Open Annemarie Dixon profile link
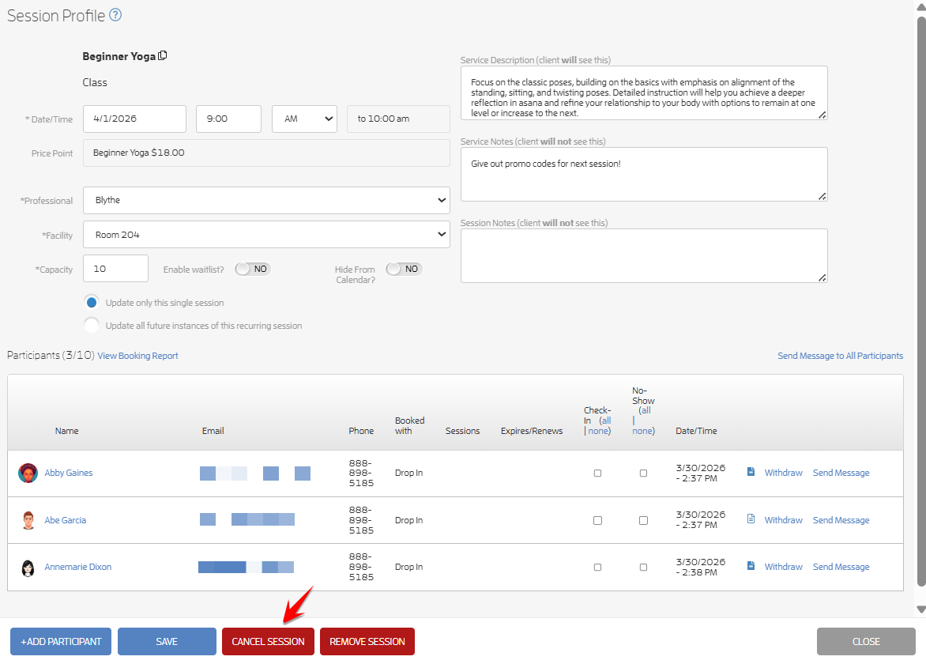Viewport: 926px width, 664px height. tap(78, 567)
